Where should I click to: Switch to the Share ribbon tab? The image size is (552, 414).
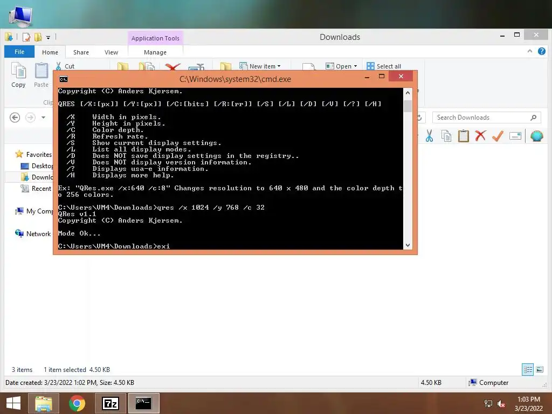pyautogui.click(x=81, y=52)
